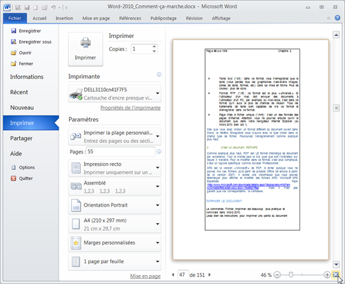Click the Word help question mark icon
The width and height of the screenshot is (345, 284).
[x=337, y=18]
